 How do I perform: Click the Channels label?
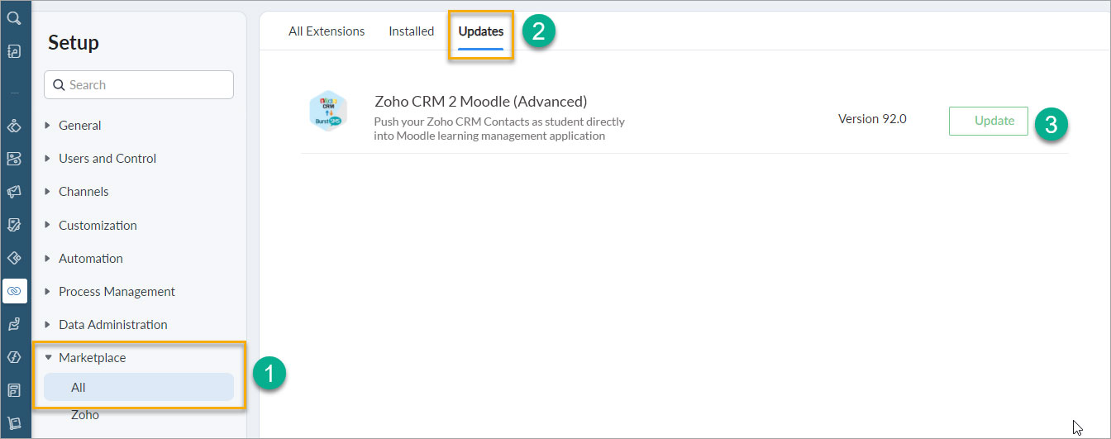83,192
